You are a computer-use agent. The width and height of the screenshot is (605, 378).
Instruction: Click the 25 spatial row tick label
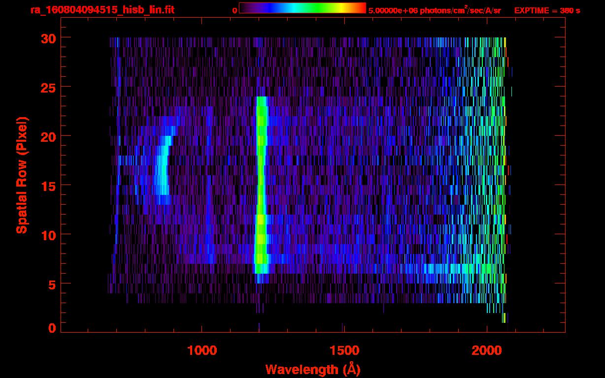[x=48, y=87]
